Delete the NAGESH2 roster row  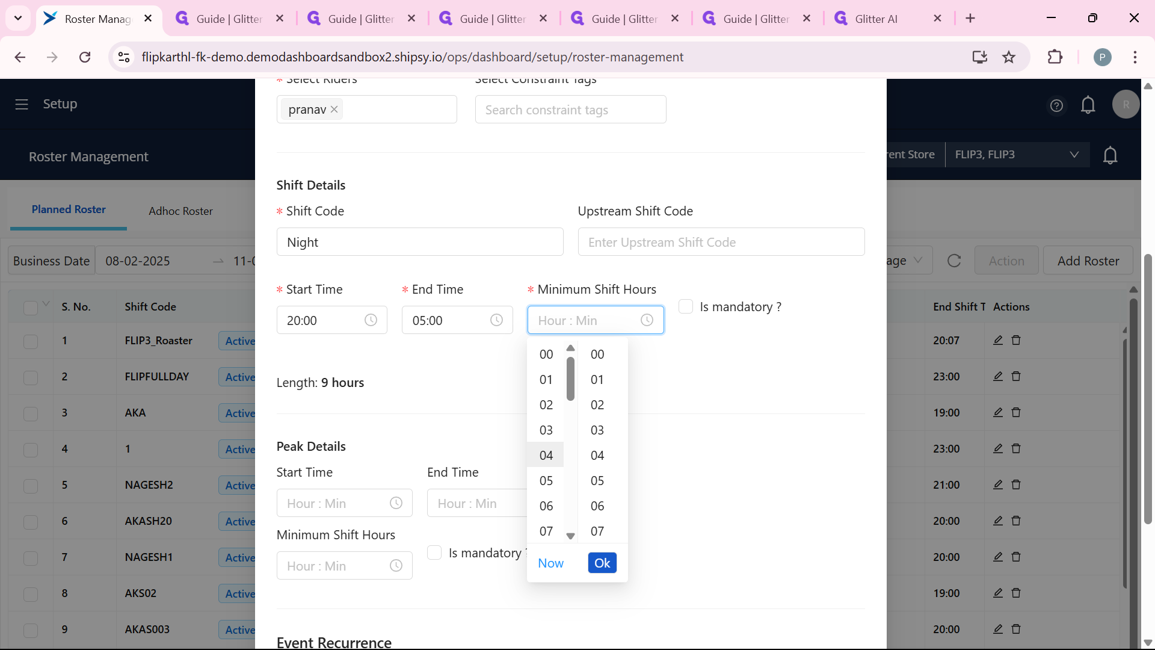(1016, 484)
